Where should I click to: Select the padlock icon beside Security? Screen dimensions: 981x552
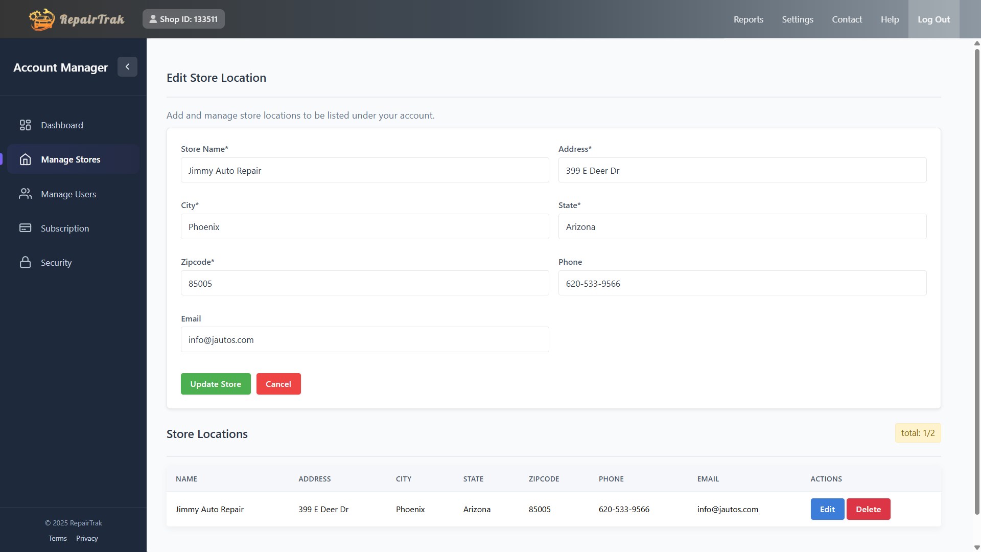point(26,262)
